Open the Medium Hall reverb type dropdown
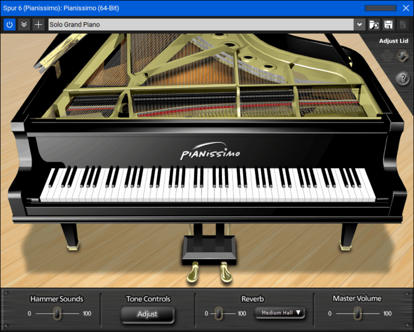The width and height of the screenshot is (414, 332). click(x=280, y=313)
